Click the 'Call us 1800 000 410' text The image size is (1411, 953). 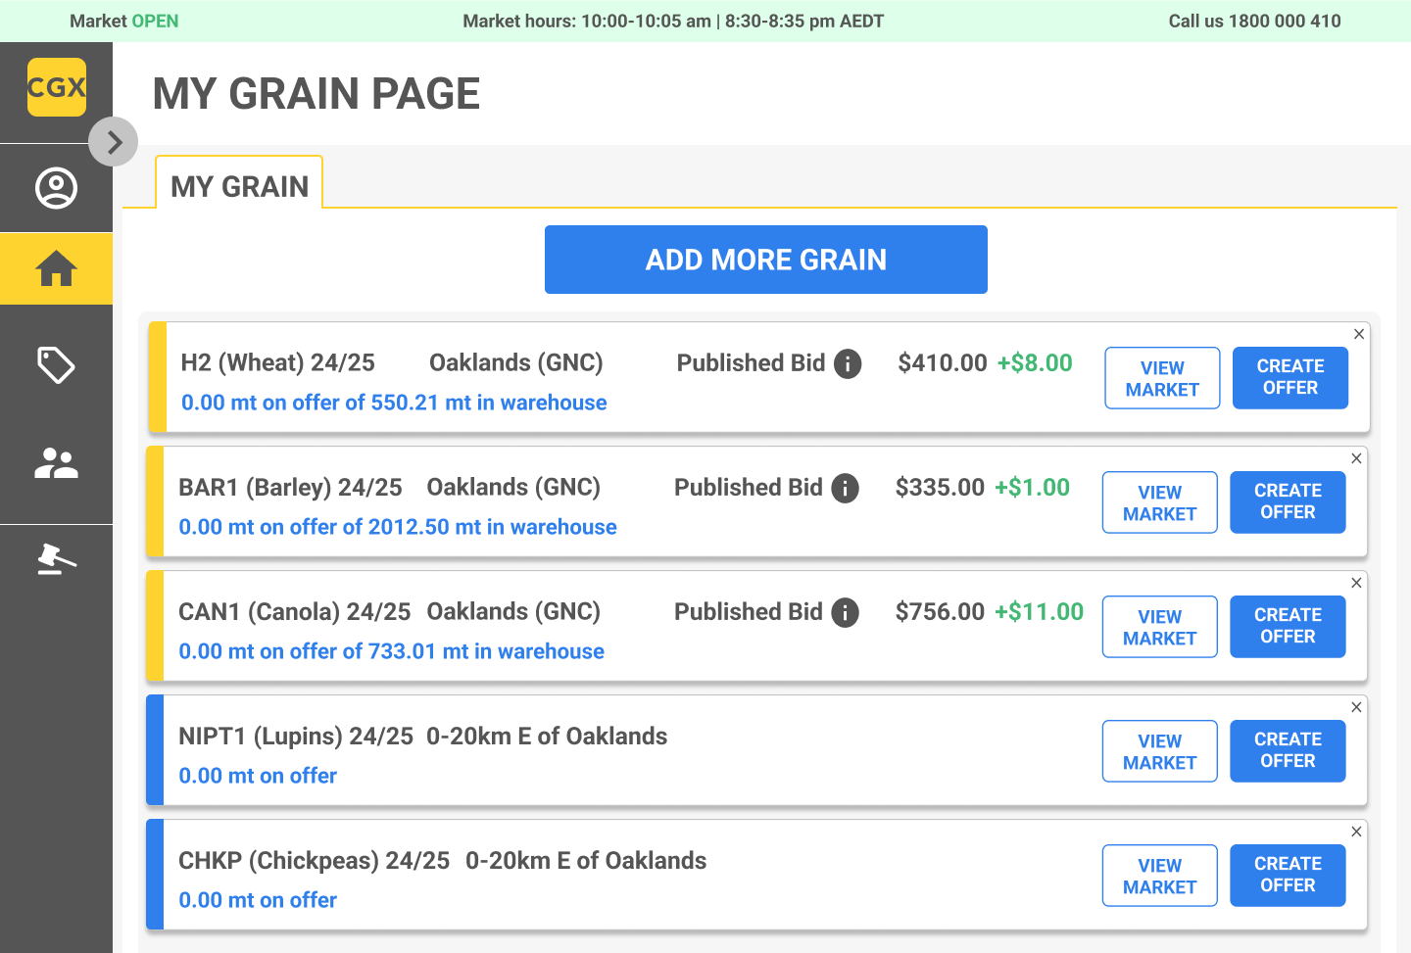click(x=1254, y=22)
